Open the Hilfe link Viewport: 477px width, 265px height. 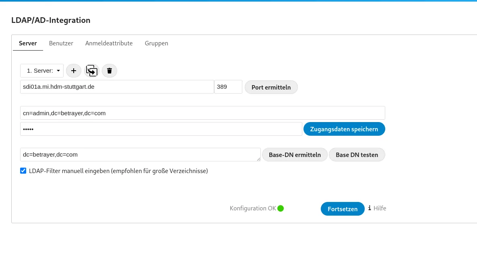[379, 208]
